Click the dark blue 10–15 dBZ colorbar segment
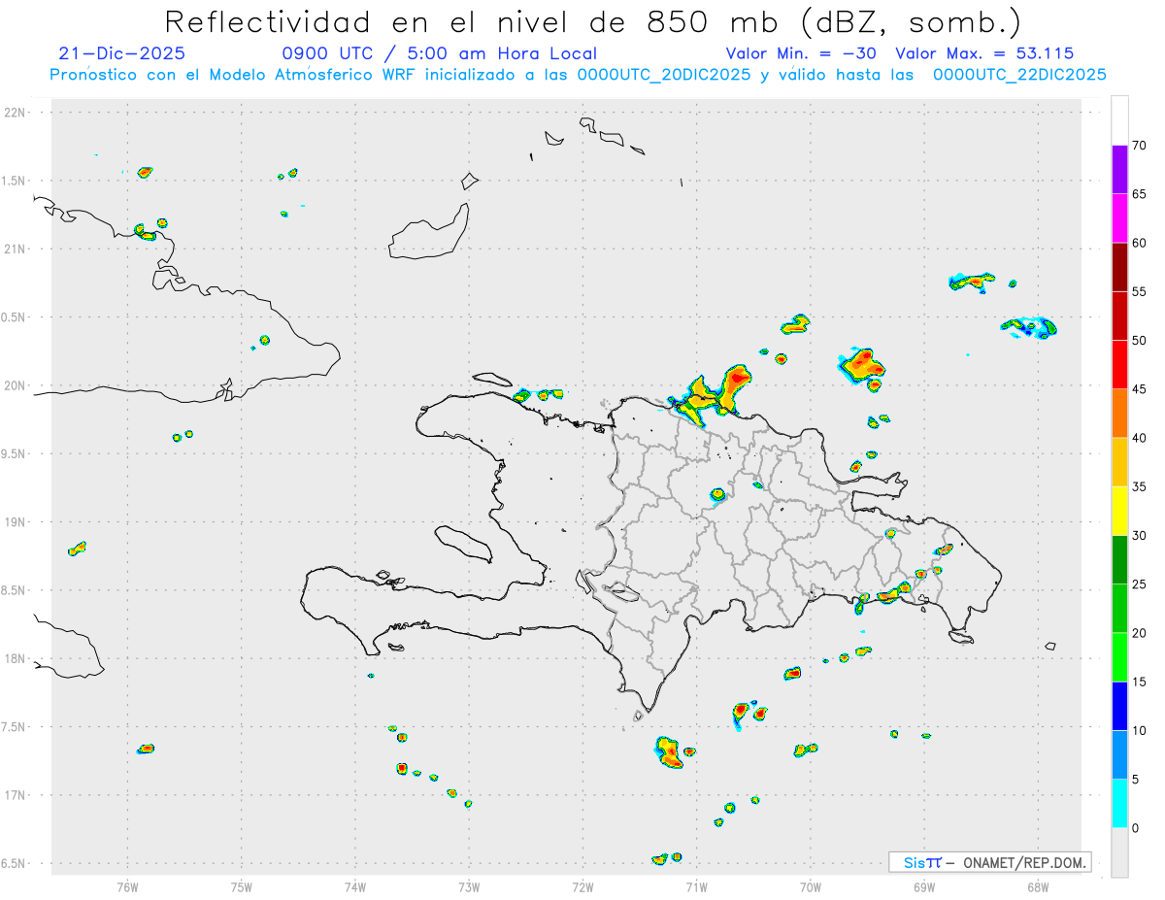The image size is (1165, 900). point(1119,707)
